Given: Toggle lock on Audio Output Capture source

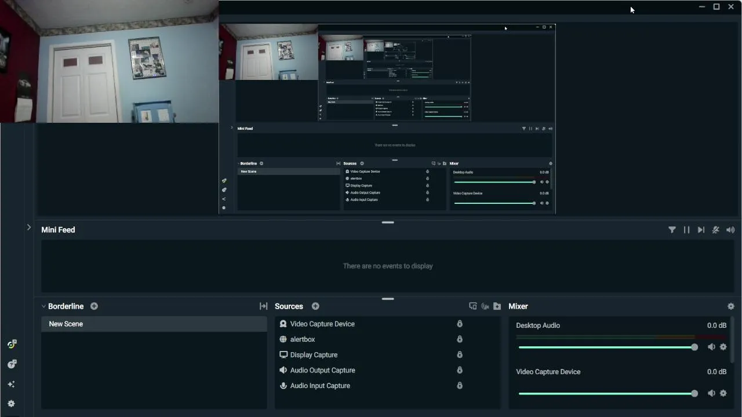Looking at the screenshot, I should pos(460,370).
